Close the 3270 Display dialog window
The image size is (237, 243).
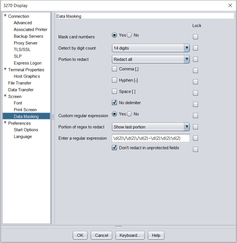coord(230,5)
